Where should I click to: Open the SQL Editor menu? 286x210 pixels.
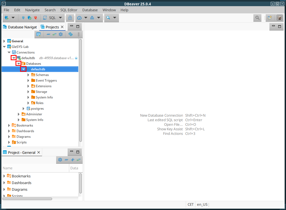(69, 10)
